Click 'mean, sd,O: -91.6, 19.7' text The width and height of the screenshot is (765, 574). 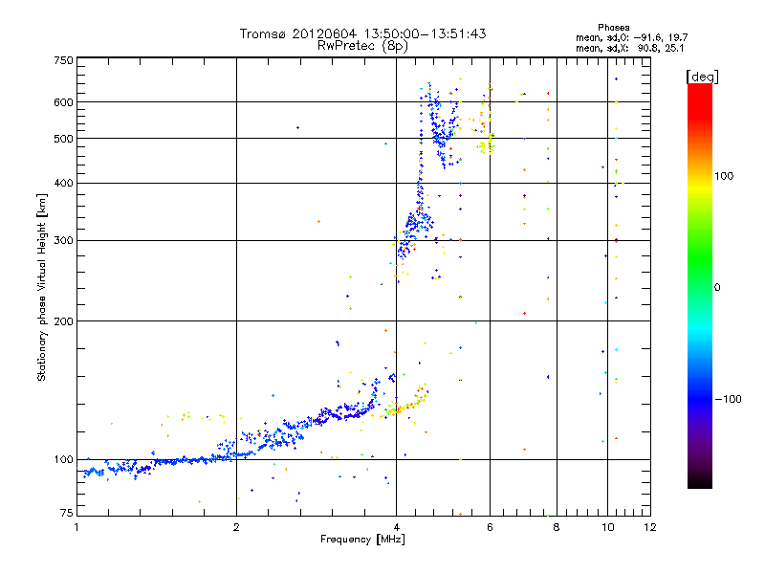(632, 37)
